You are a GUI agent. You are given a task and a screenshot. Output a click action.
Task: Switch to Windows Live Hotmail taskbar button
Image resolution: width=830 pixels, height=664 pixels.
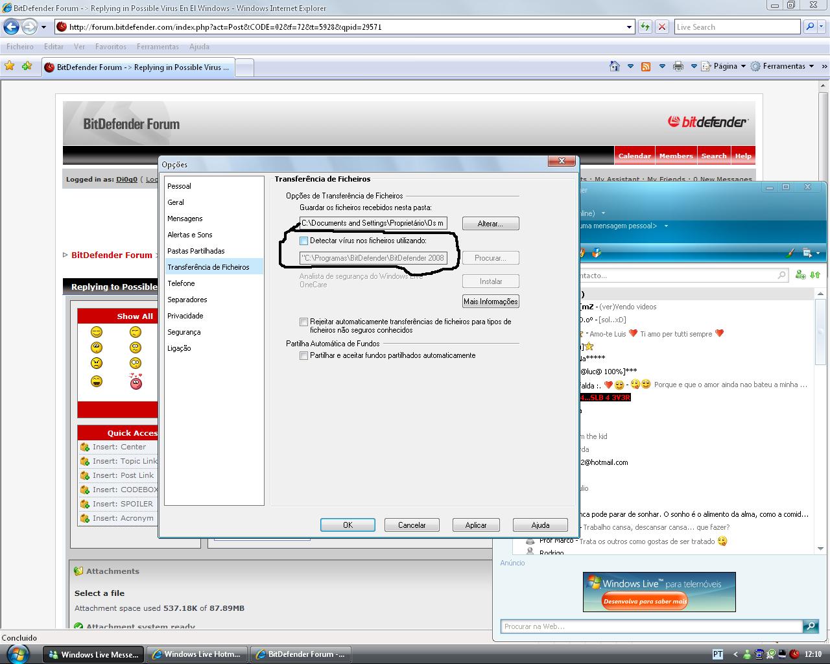197,654
